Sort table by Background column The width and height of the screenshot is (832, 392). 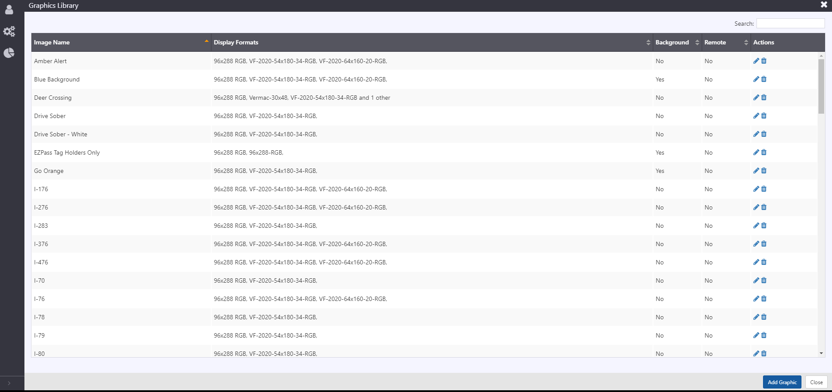(677, 42)
